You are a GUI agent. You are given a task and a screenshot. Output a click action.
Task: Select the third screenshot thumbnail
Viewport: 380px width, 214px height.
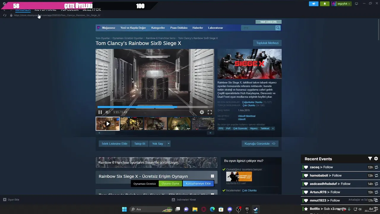pos(156,124)
